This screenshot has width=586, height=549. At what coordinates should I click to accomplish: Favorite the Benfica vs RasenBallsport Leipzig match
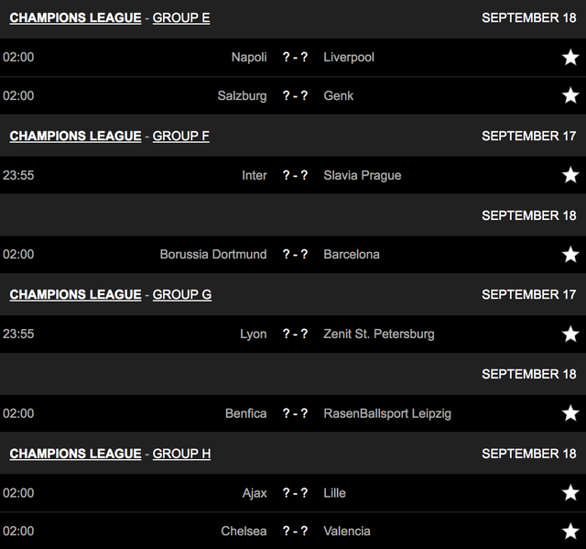point(570,413)
